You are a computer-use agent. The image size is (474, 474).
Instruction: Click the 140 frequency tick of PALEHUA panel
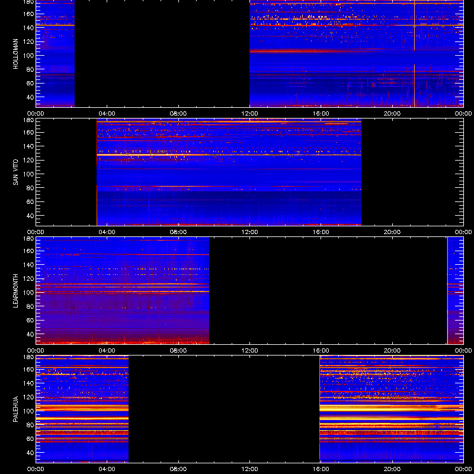(30, 383)
